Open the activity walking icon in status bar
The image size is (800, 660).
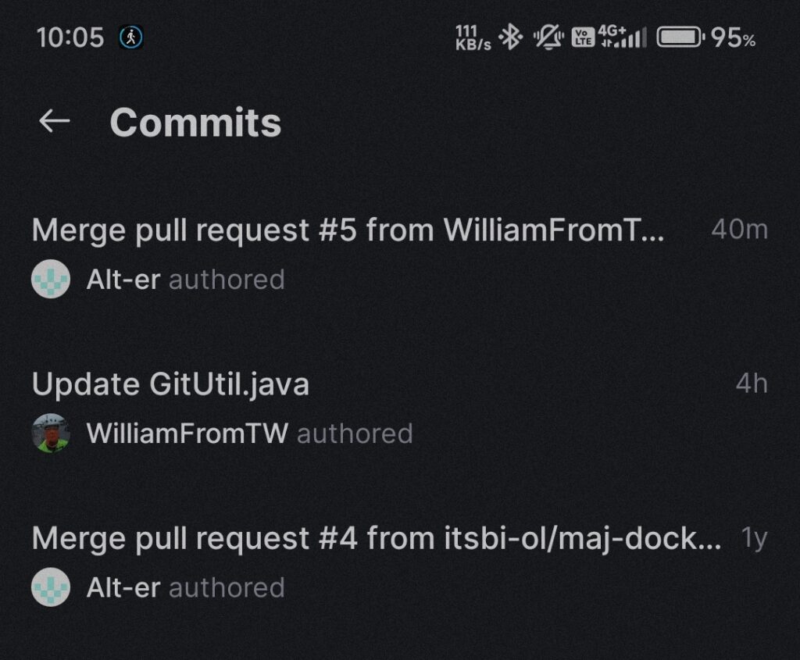pos(131,37)
